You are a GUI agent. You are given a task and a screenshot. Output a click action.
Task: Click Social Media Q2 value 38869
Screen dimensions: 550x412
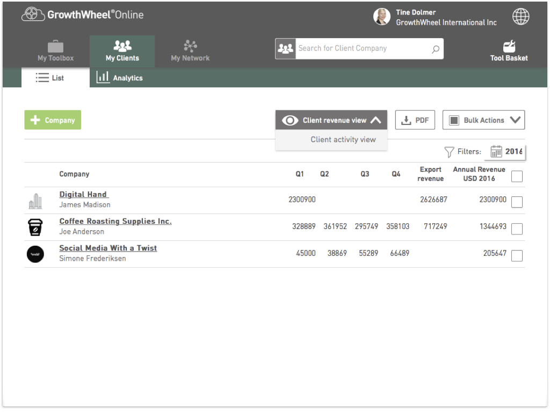pyautogui.click(x=337, y=253)
